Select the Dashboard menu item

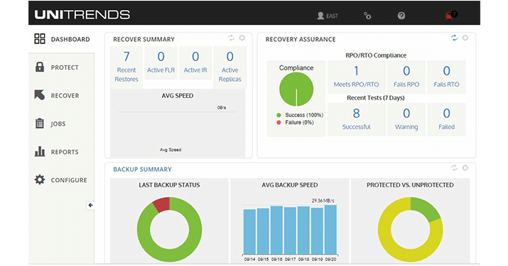[x=62, y=39]
